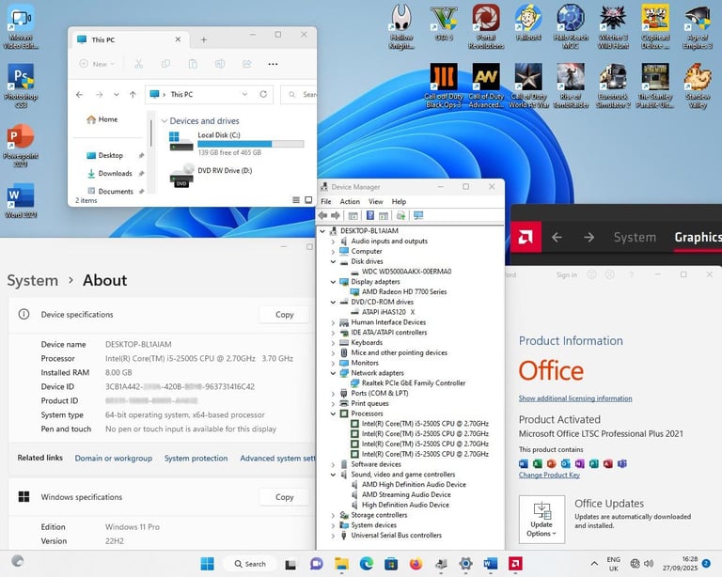Add new tab in File Explorer

[203, 40]
